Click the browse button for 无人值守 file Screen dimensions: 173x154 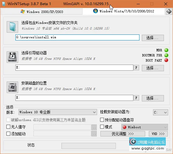pyautogui.click(x=94, y=127)
